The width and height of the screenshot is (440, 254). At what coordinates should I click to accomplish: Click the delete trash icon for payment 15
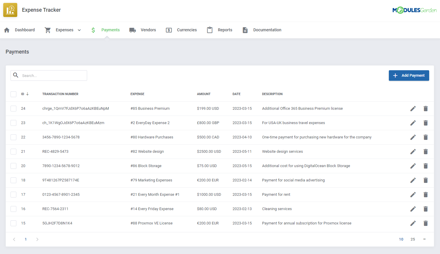426,223
